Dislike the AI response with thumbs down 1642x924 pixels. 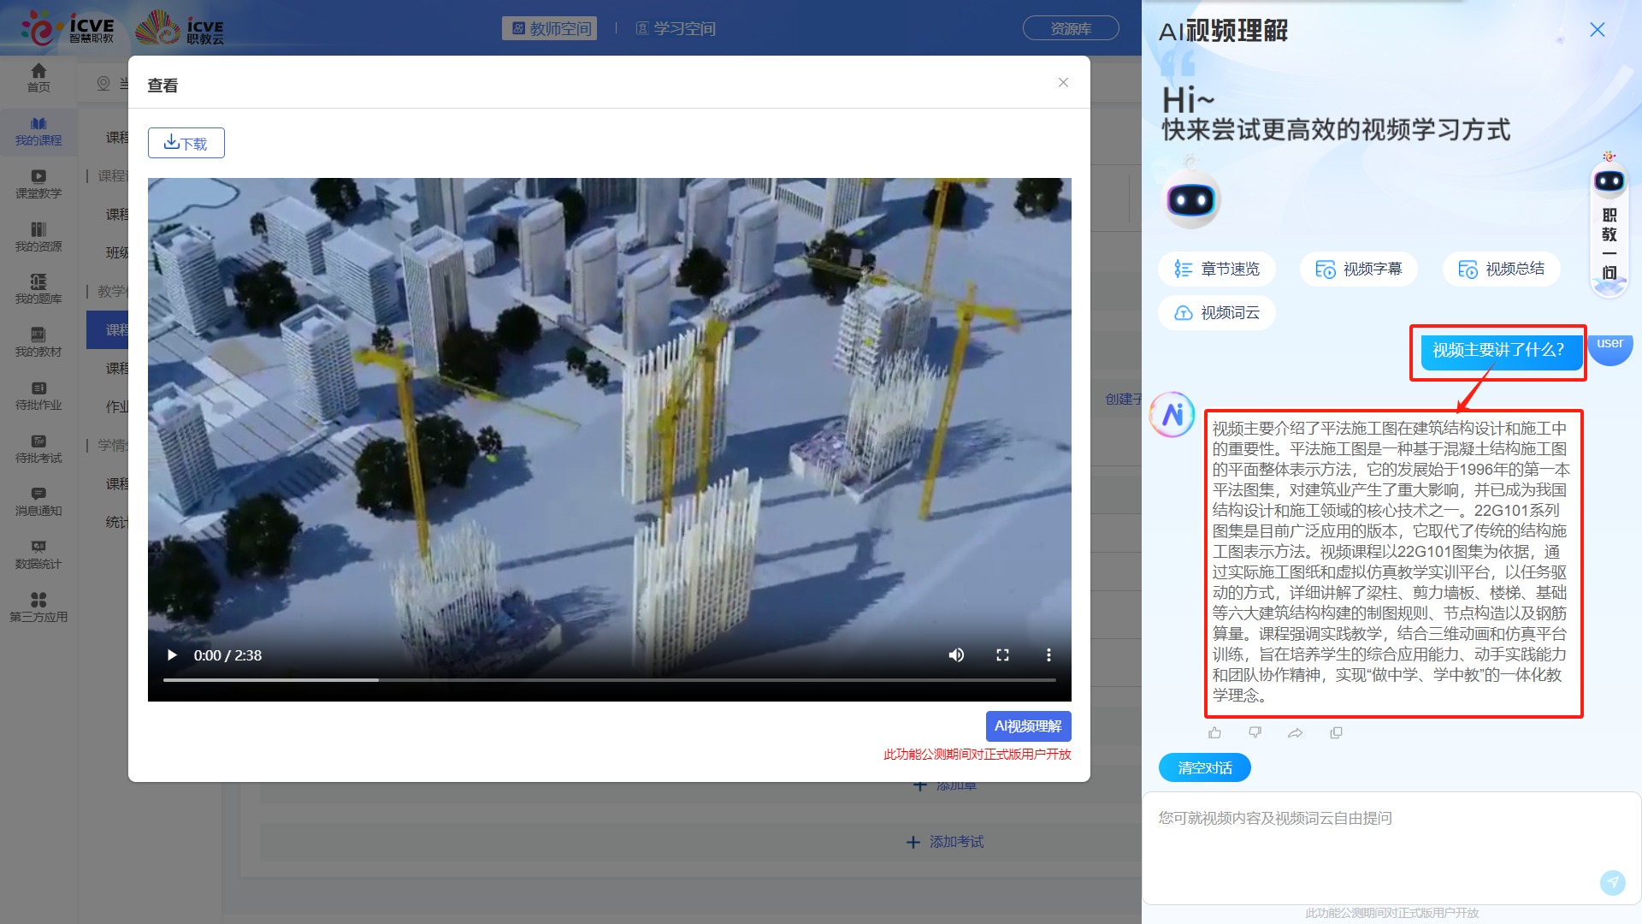pos(1255,733)
